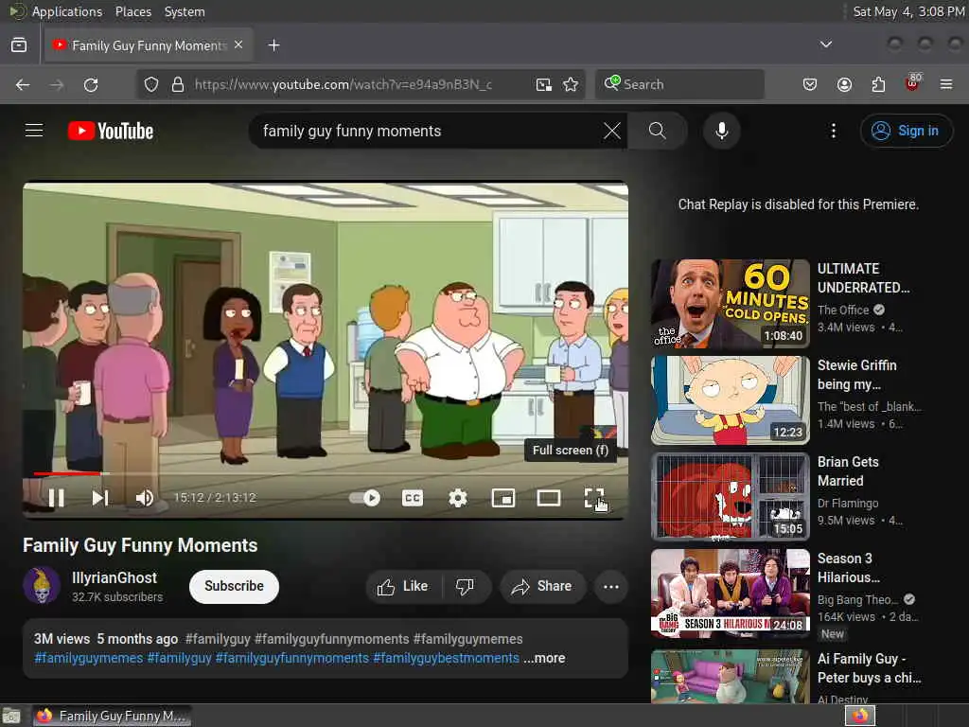The image size is (969, 727).
Task: Open IllyrianGhost channel avatar
Action: pyautogui.click(x=42, y=586)
